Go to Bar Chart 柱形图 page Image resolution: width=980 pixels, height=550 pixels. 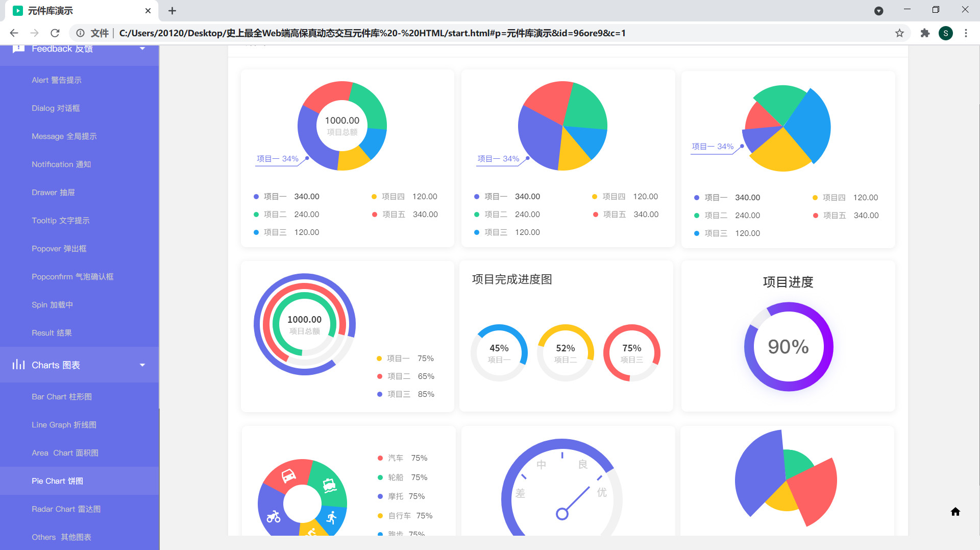point(62,397)
